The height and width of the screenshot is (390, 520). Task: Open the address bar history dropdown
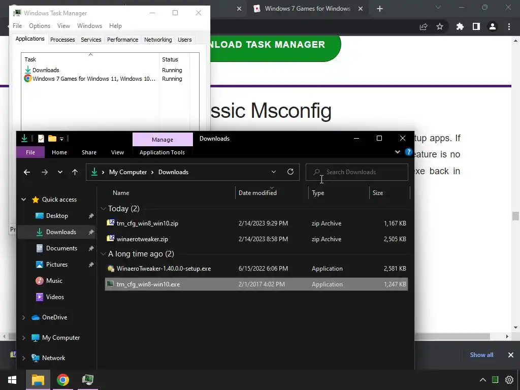click(274, 172)
